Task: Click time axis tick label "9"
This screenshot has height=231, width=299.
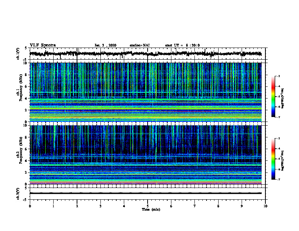Action: pyautogui.click(x=242, y=206)
